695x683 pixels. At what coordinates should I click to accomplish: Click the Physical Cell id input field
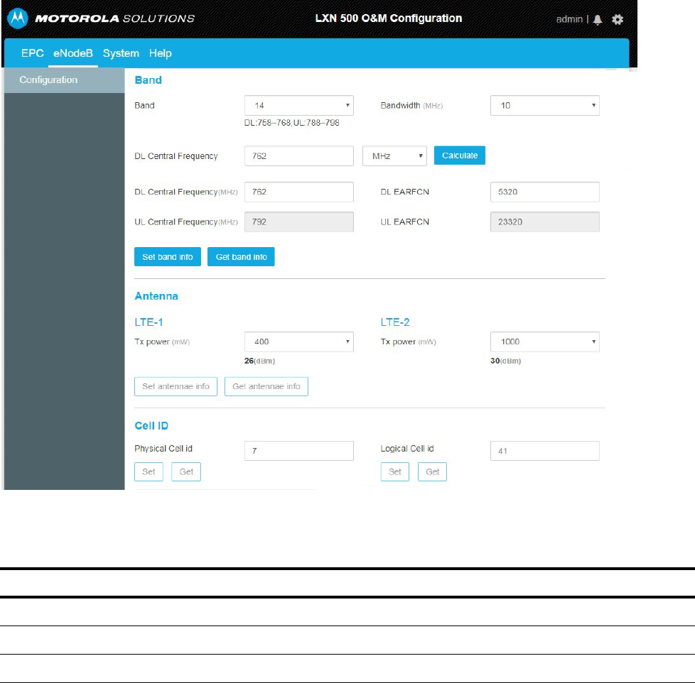tap(298, 450)
